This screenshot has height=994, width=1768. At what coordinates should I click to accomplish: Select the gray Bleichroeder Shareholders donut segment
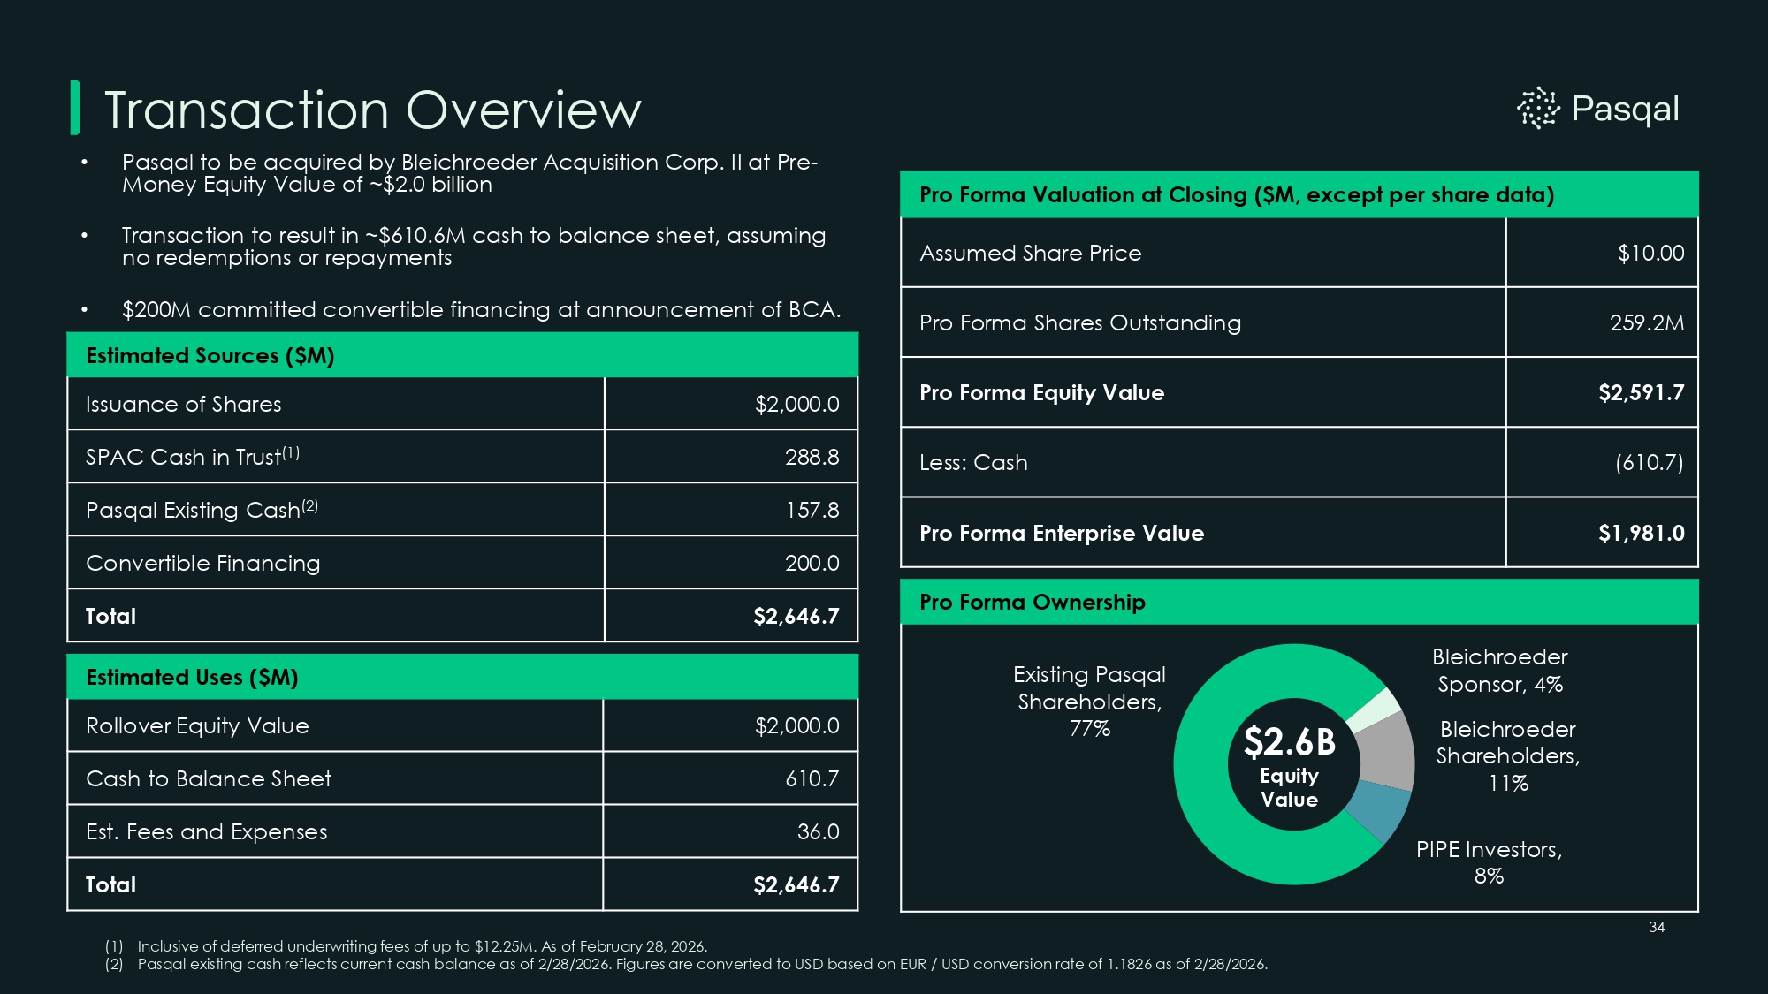pos(1386,751)
